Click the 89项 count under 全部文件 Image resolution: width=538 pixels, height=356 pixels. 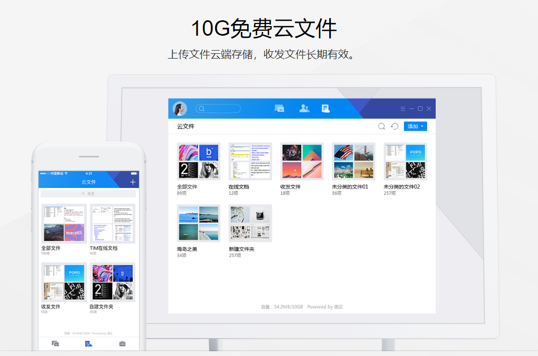click(x=182, y=193)
